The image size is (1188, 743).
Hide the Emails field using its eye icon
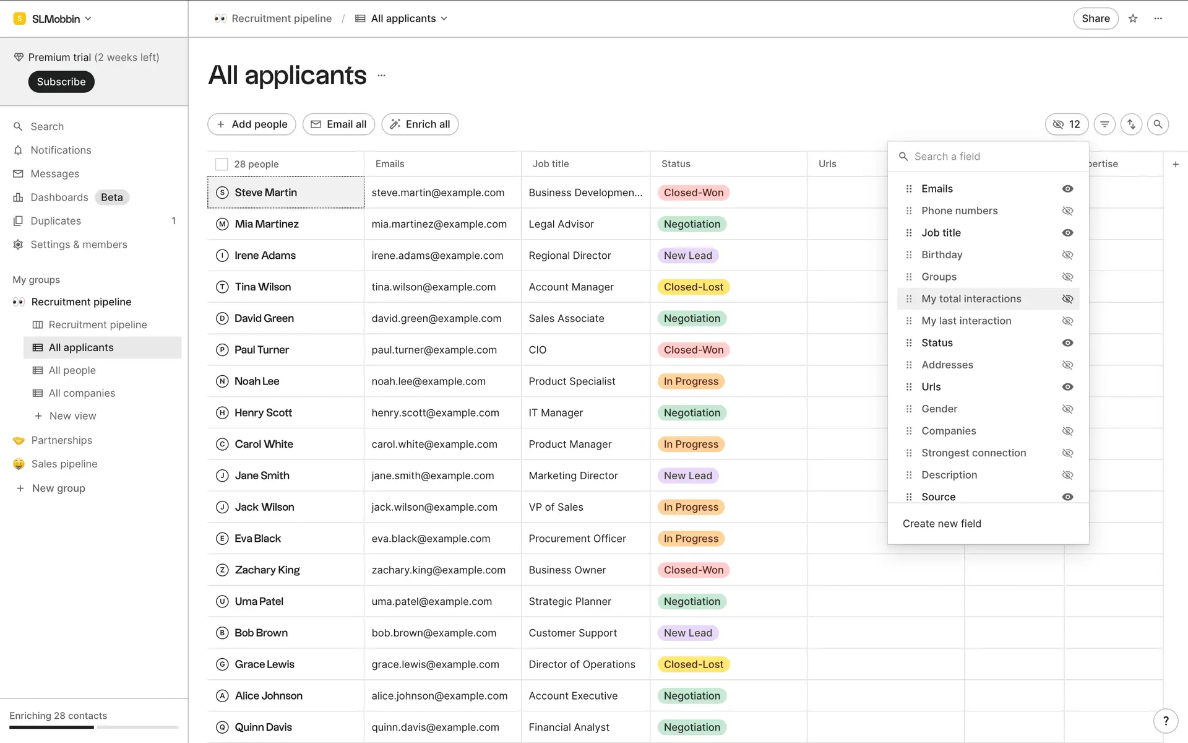(x=1067, y=189)
